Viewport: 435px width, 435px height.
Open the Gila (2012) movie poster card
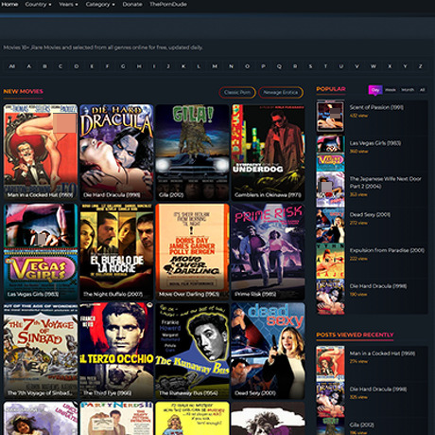point(192,153)
